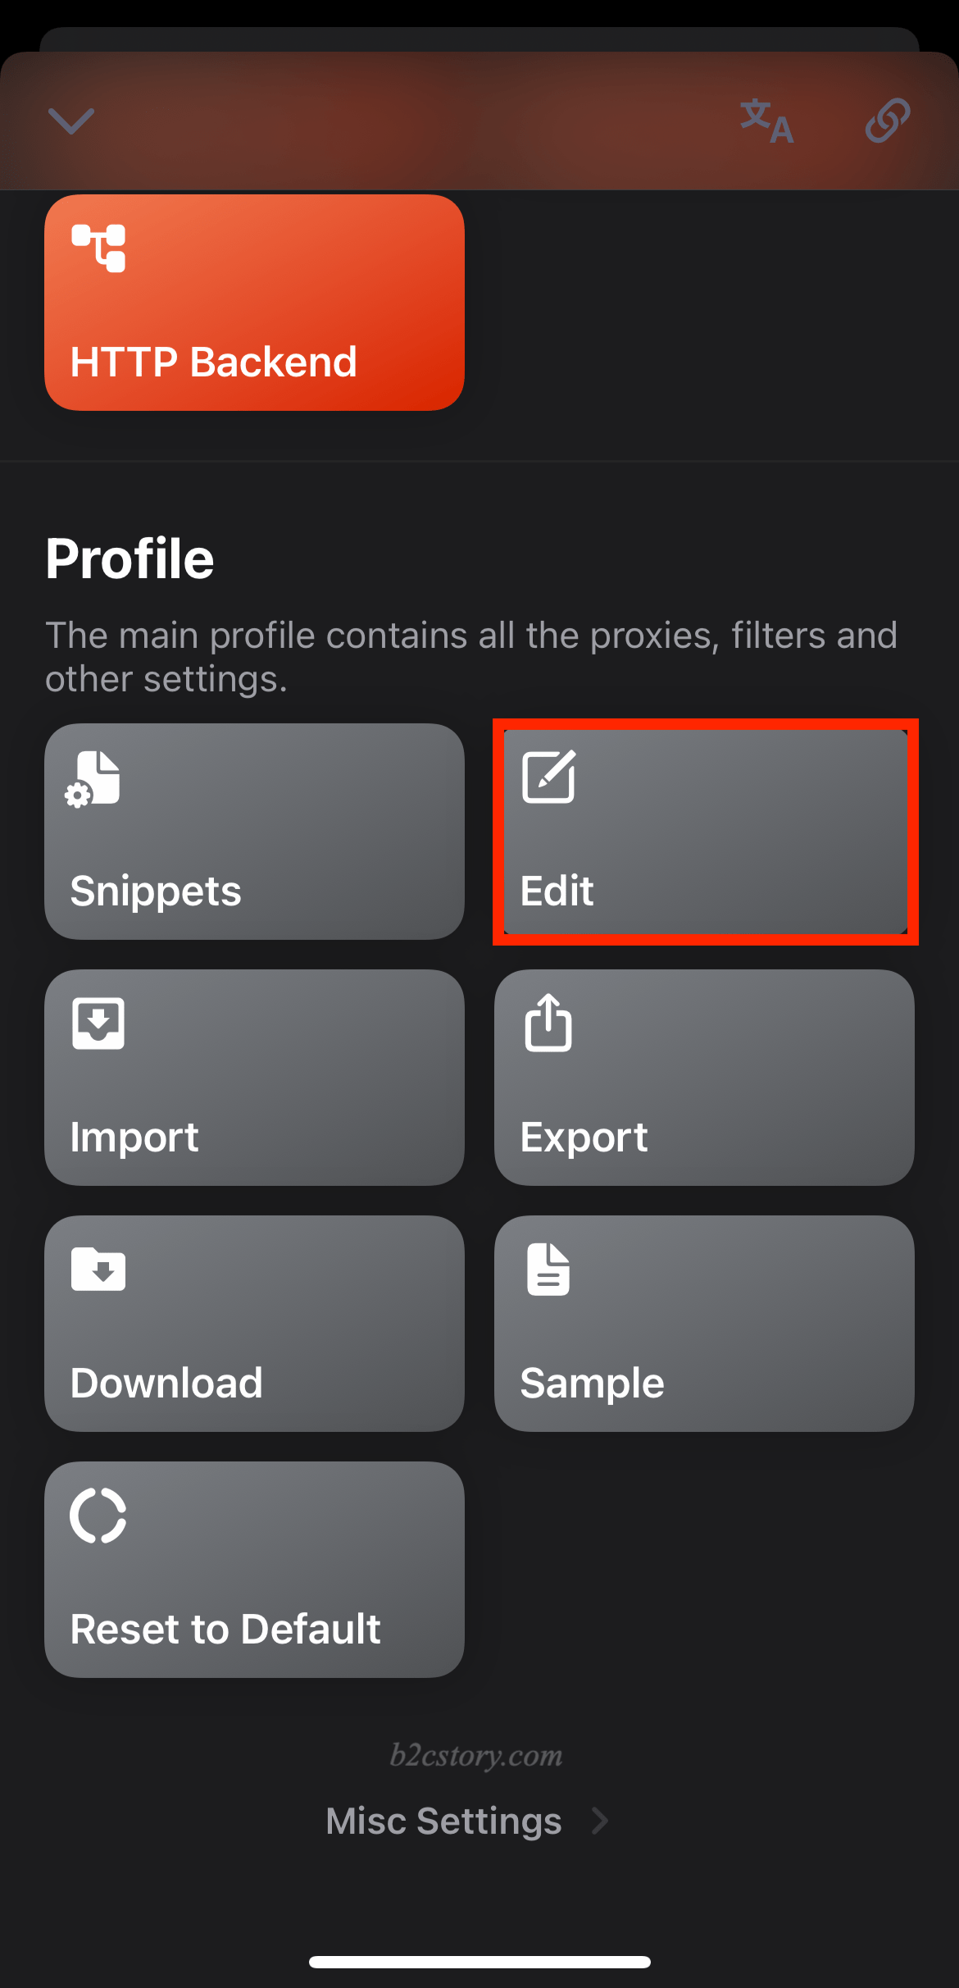
Task: Select the Reset to Default tile
Action: (254, 1570)
